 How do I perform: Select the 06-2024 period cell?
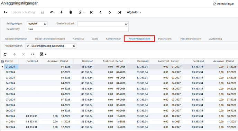(x=11, y=94)
